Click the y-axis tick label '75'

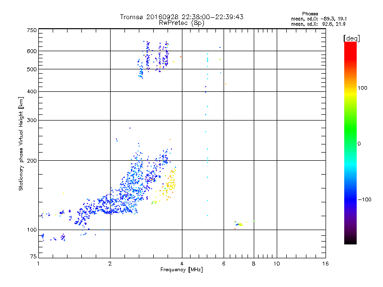(34, 256)
